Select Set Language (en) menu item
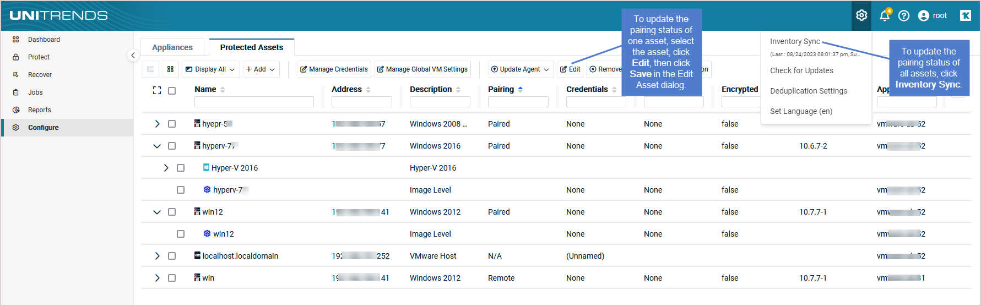Screen dimensions: 981x306 click(x=801, y=111)
